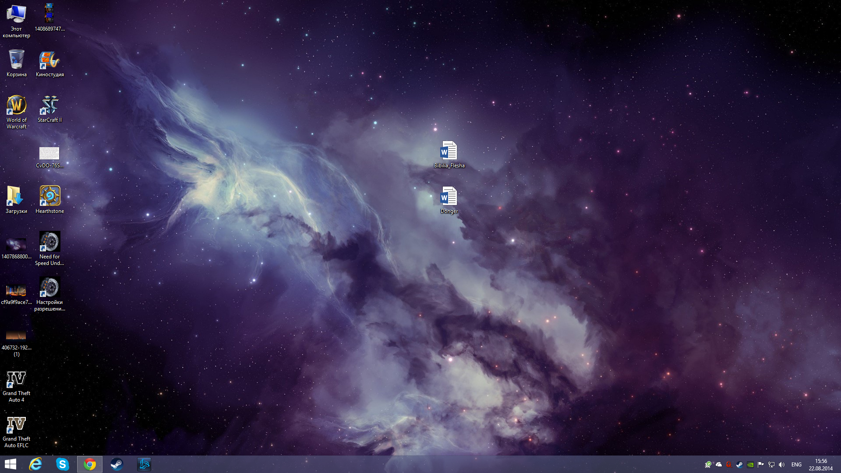Open the Windows Start button
841x473 pixels.
click(x=11, y=464)
